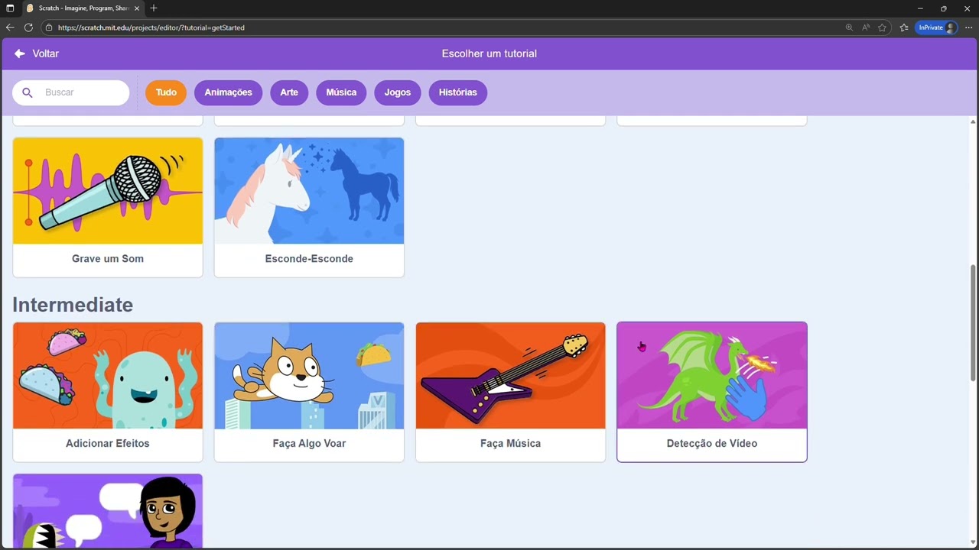Screen dimensions: 979x550
Task: Open the Esconde-Esconde unicorn thumbnail
Action: coord(309,191)
